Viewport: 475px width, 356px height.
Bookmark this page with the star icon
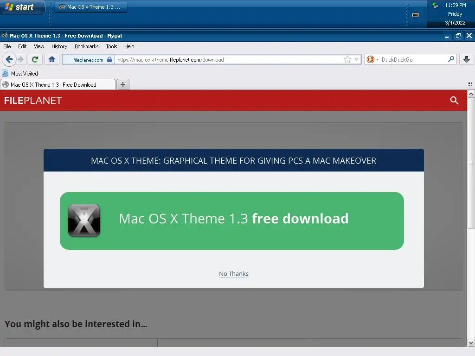(347, 60)
